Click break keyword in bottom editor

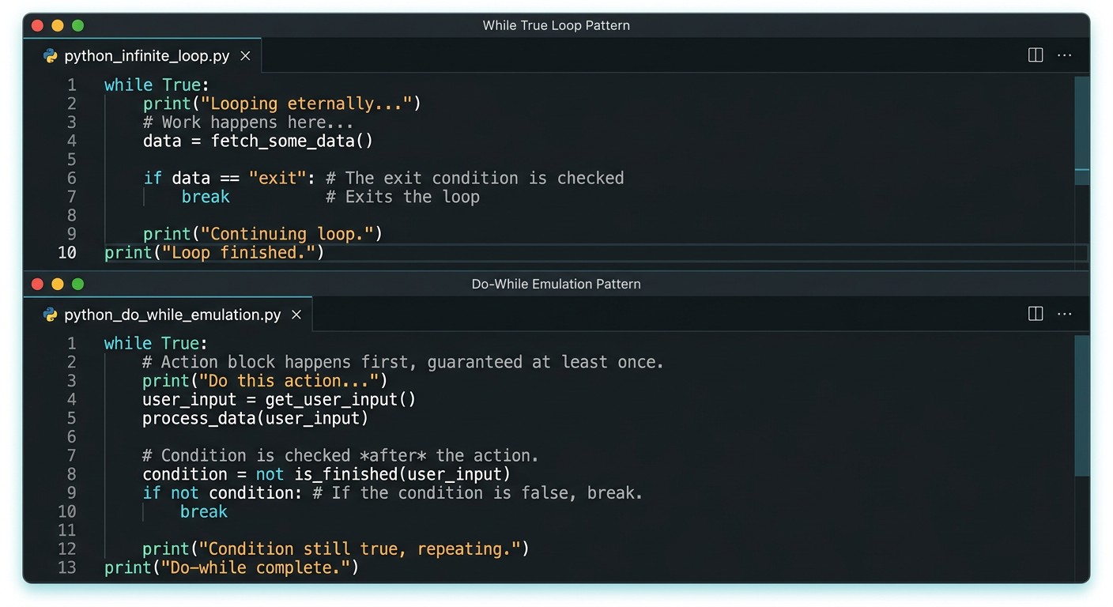coord(204,512)
